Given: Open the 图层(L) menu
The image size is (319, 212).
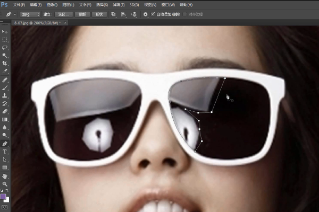Looking at the screenshot, I should [68, 4].
